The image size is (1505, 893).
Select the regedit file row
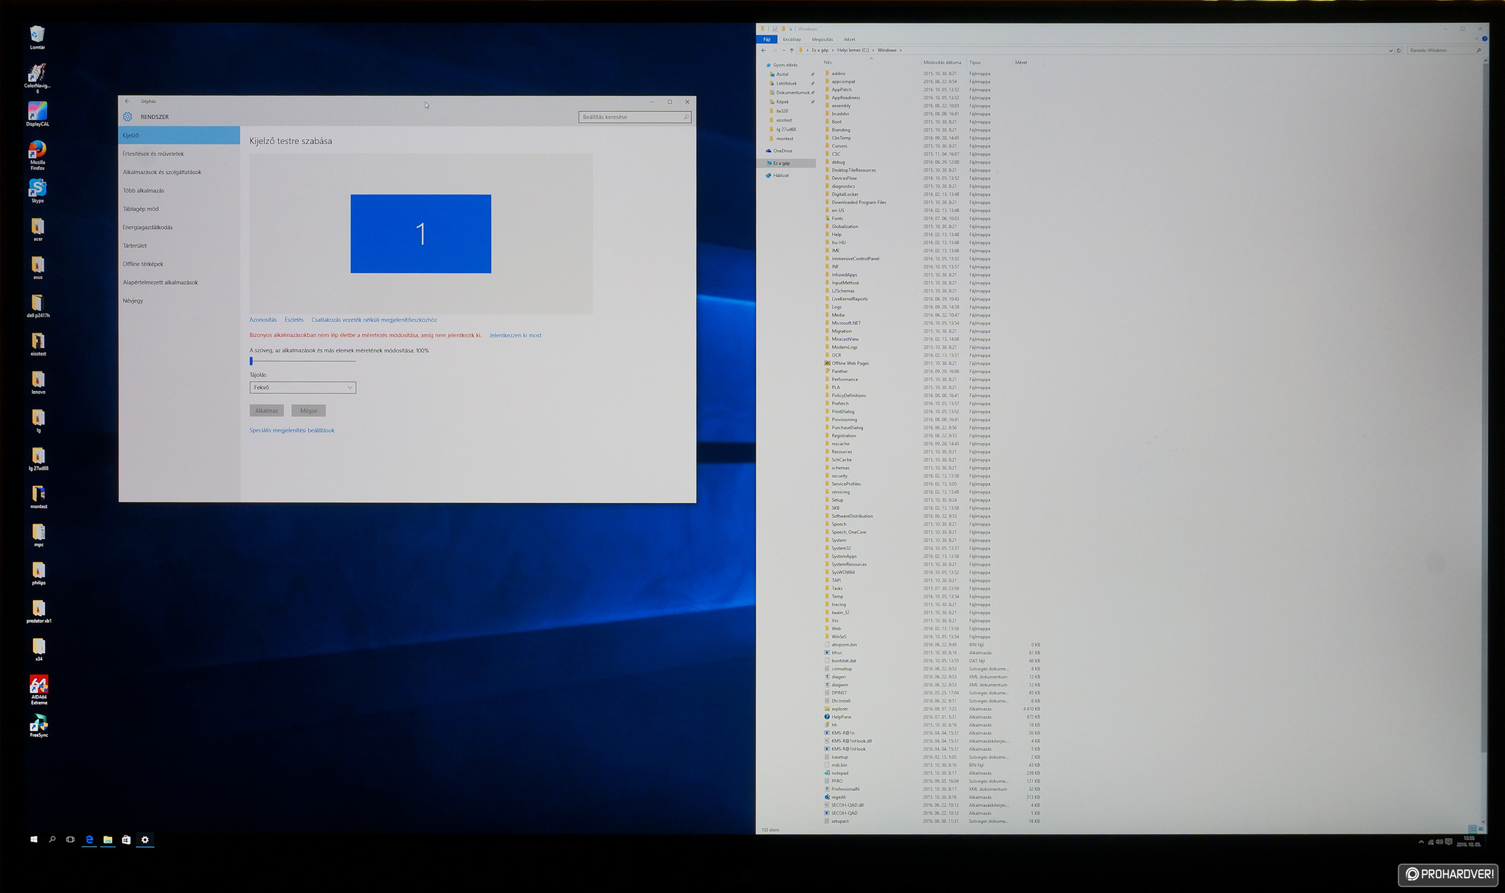931,797
